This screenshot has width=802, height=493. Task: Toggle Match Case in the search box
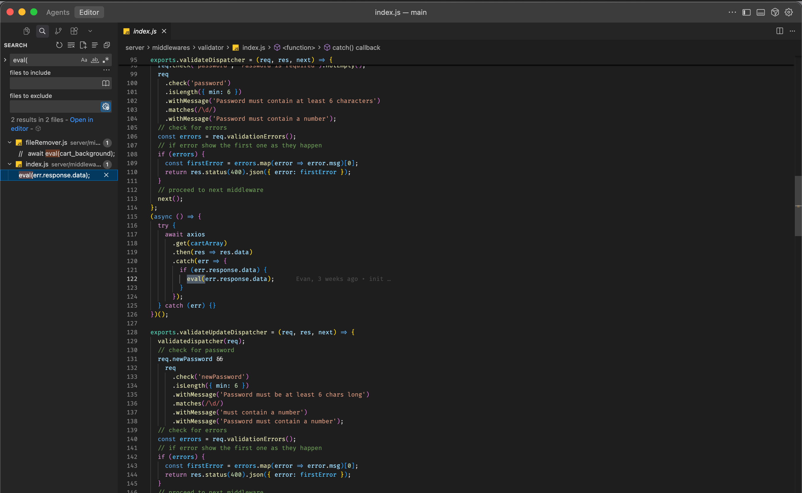point(84,60)
